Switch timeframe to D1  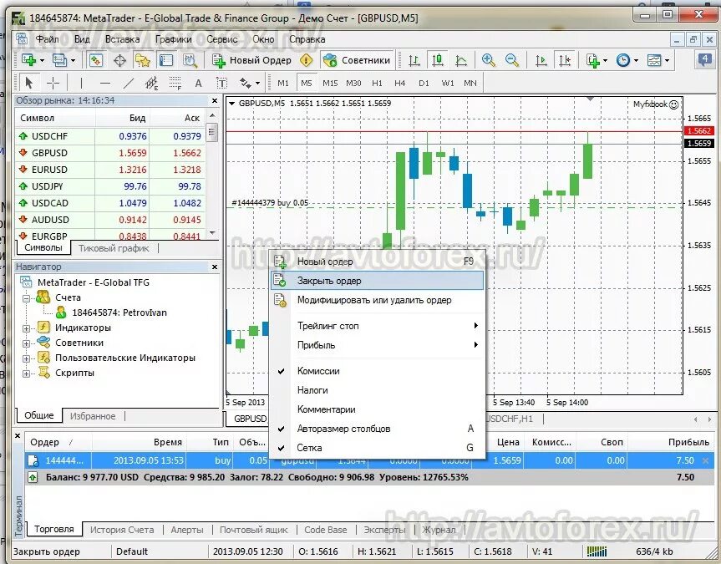click(424, 84)
